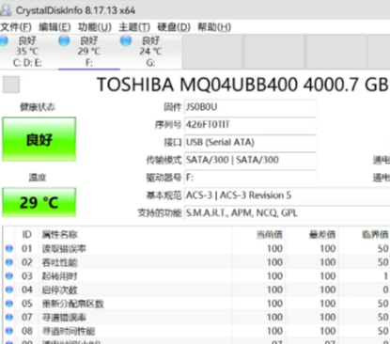The image size is (390, 344).
Task: Click the blue status icon of row 07
Action: (x=9, y=318)
